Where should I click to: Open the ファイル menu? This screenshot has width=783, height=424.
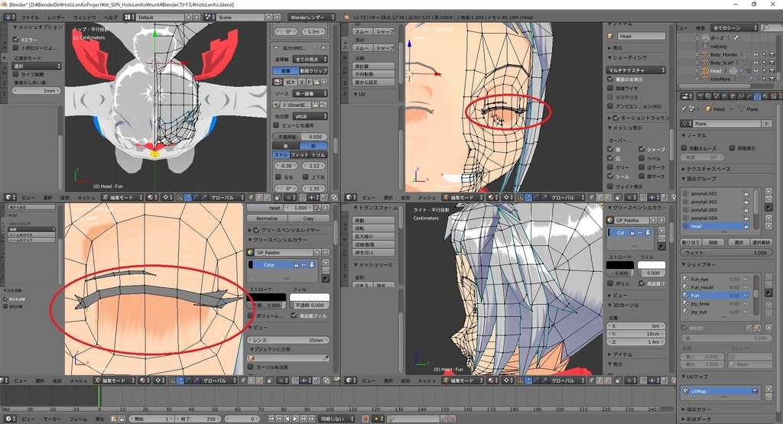point(30,17)
